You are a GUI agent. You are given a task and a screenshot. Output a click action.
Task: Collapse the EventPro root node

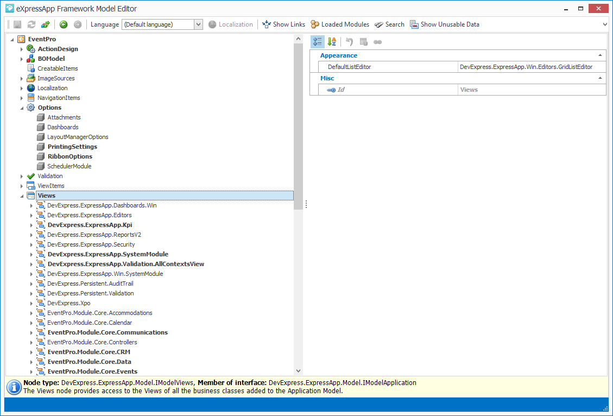coord(12,39)
